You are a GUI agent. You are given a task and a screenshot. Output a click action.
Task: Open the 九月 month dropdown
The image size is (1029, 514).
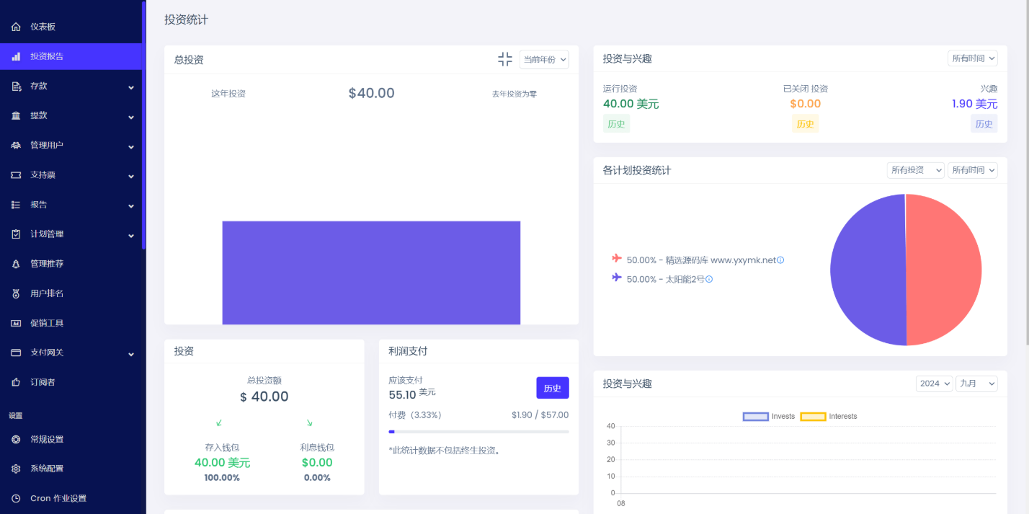(x=976, y=384)
